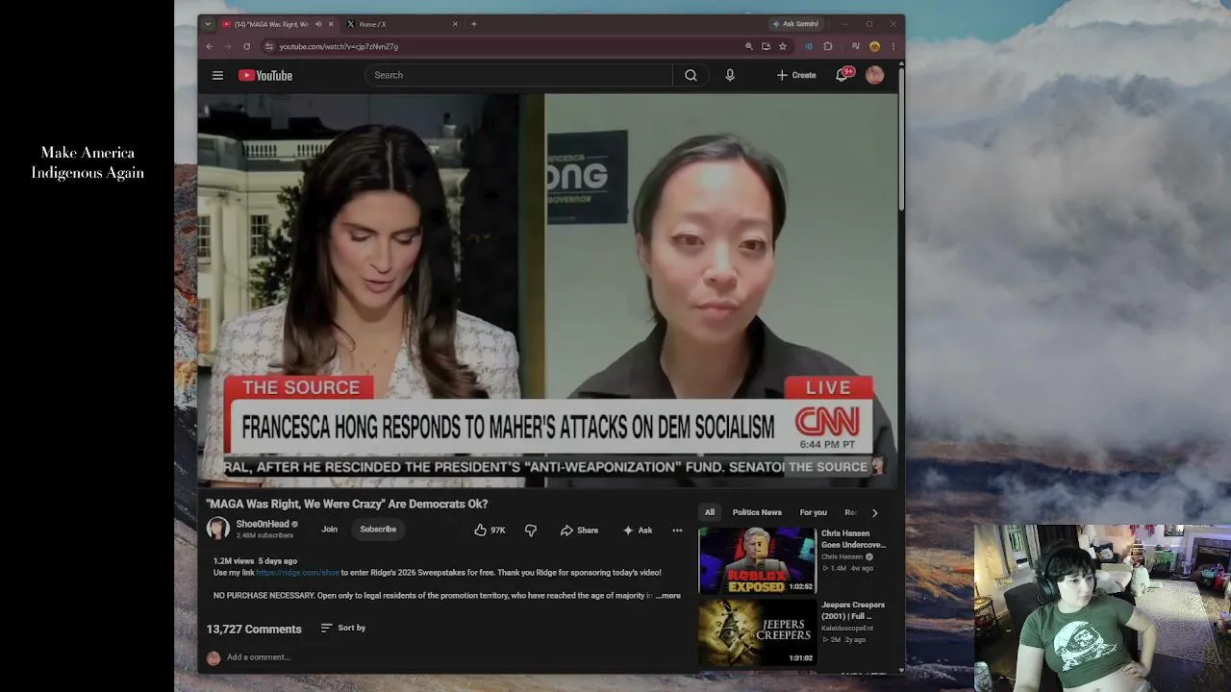Open the YouTube guide hamburger menu
The height and width of the screenshot is (692, 1231).
(217, 75)
